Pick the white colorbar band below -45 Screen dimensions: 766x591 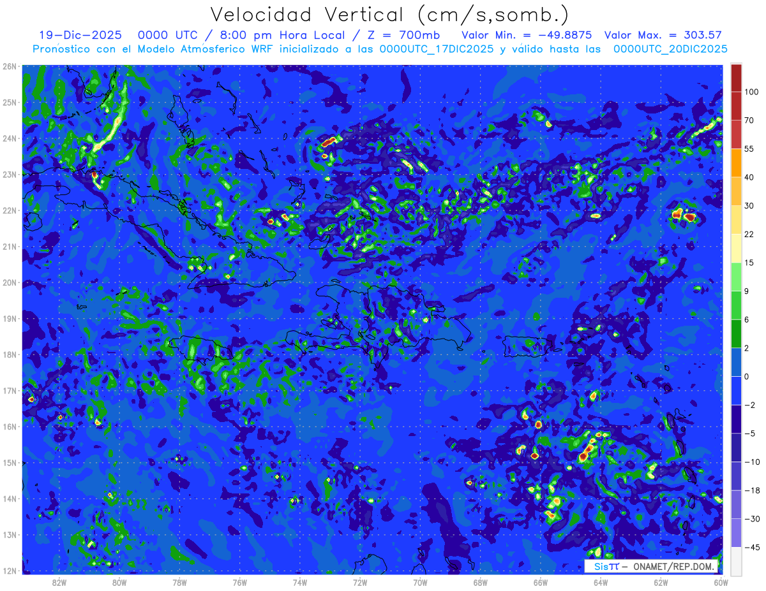point(736,560)
